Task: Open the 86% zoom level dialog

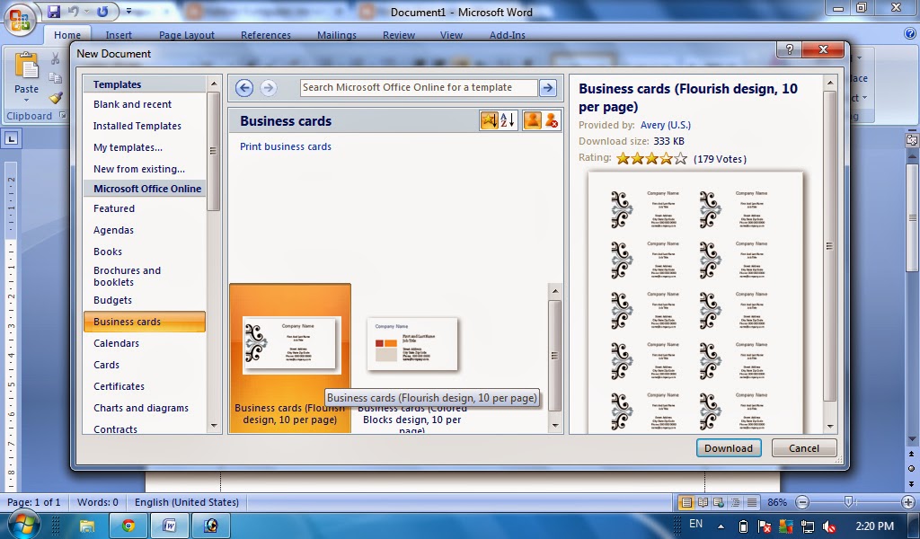Action: pos(777,503)
